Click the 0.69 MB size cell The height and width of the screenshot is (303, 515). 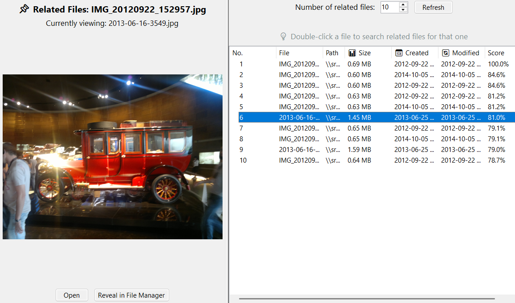click(359, 64)
